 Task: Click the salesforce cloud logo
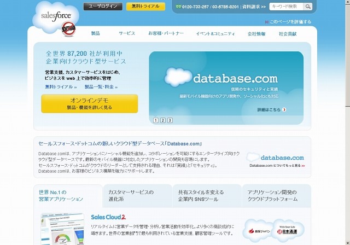pos(56,17)
